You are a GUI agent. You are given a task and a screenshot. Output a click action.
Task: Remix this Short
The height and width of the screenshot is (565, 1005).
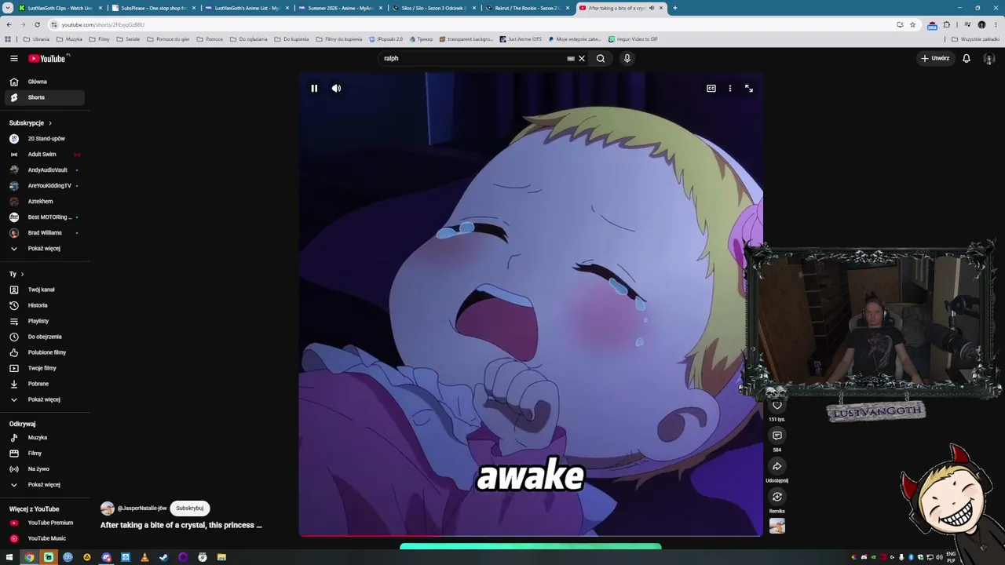(777, 497)
